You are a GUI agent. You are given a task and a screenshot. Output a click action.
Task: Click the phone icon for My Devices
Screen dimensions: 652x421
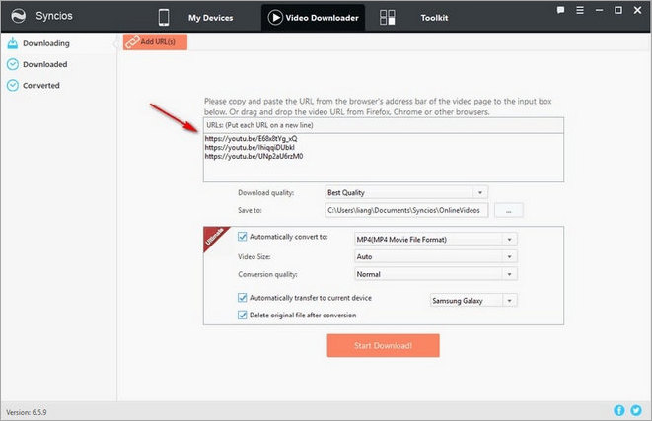164,18
